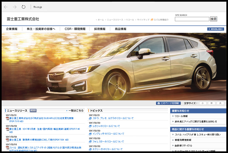This screenshot has height=153, width=228.
Task: Go forward using the browser forward arrow
Action: tap(15, 7)
